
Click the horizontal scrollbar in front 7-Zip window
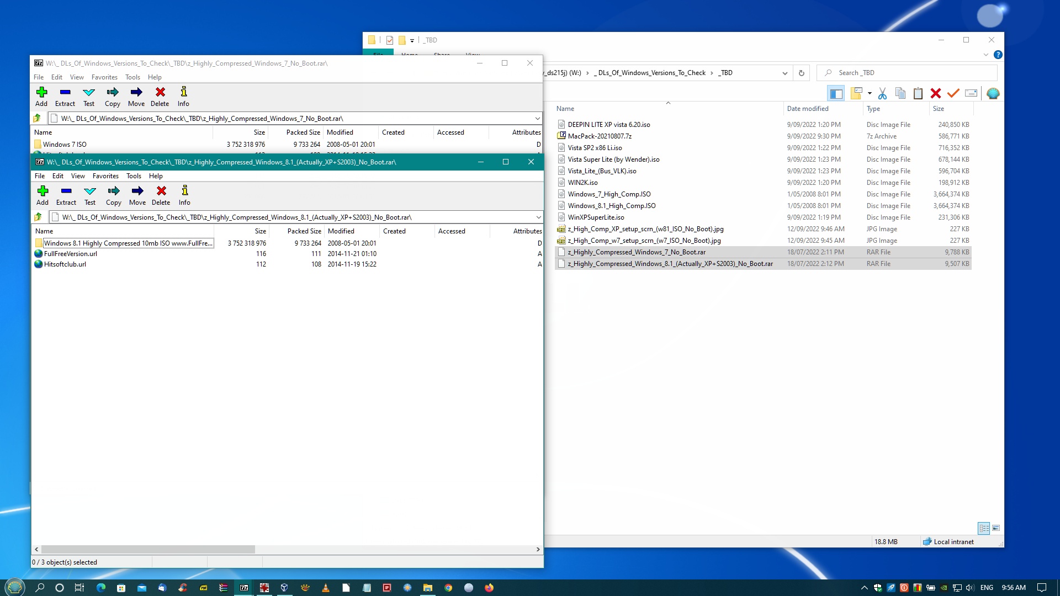(148, 550)
